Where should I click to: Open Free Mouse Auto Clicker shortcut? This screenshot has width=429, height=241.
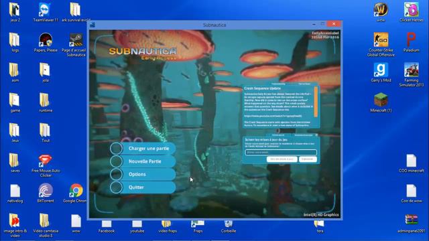46,160
